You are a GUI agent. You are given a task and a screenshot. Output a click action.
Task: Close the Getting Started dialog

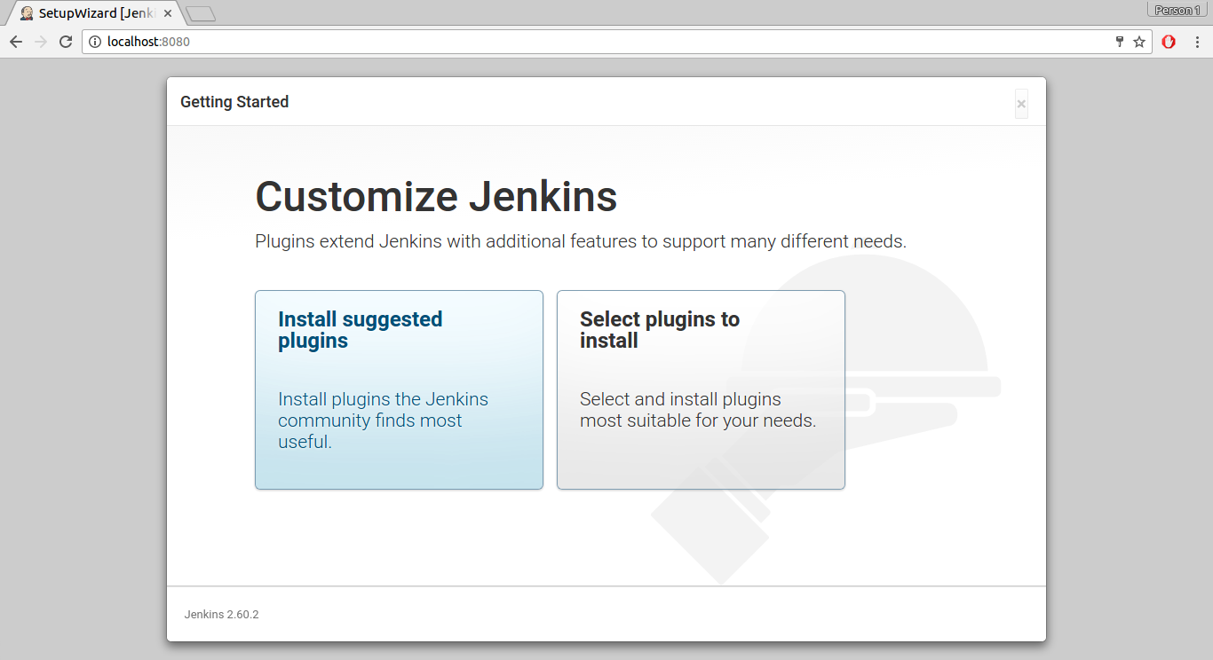[1021, 104]
